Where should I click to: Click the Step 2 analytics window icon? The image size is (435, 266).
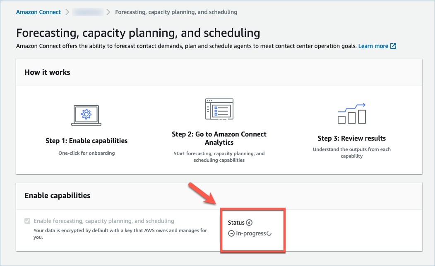point(219,109)
